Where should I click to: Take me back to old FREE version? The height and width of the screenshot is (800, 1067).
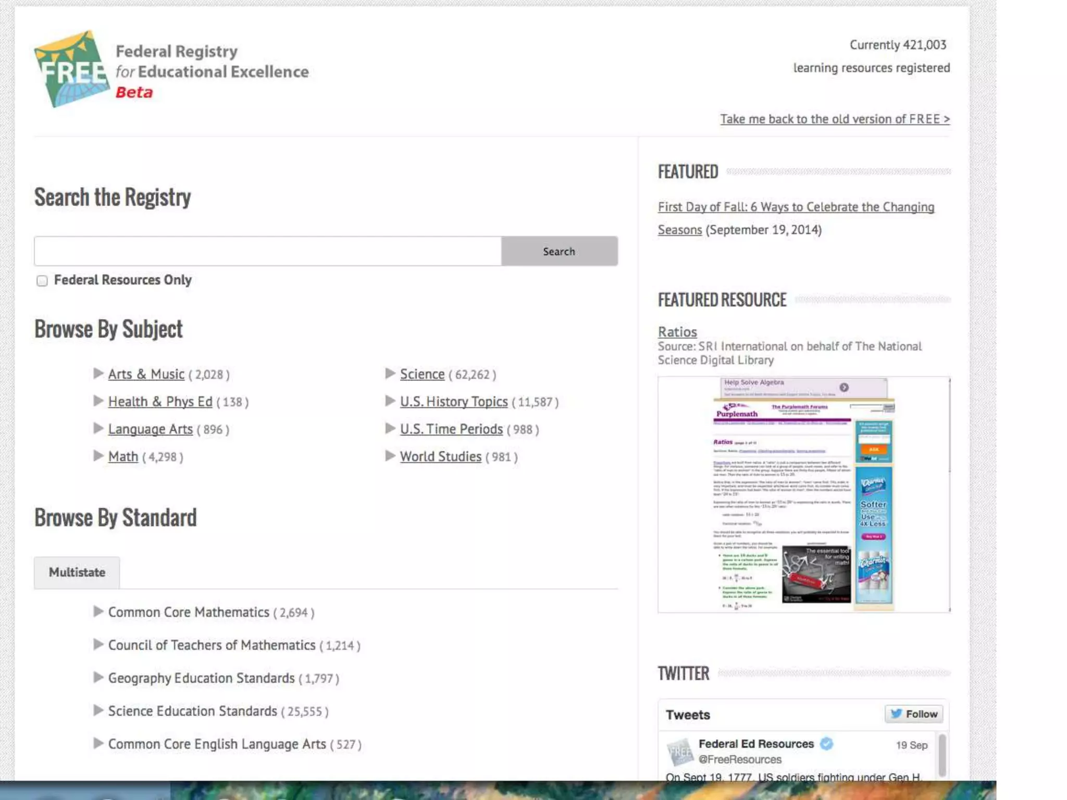[x=835, y=119]
